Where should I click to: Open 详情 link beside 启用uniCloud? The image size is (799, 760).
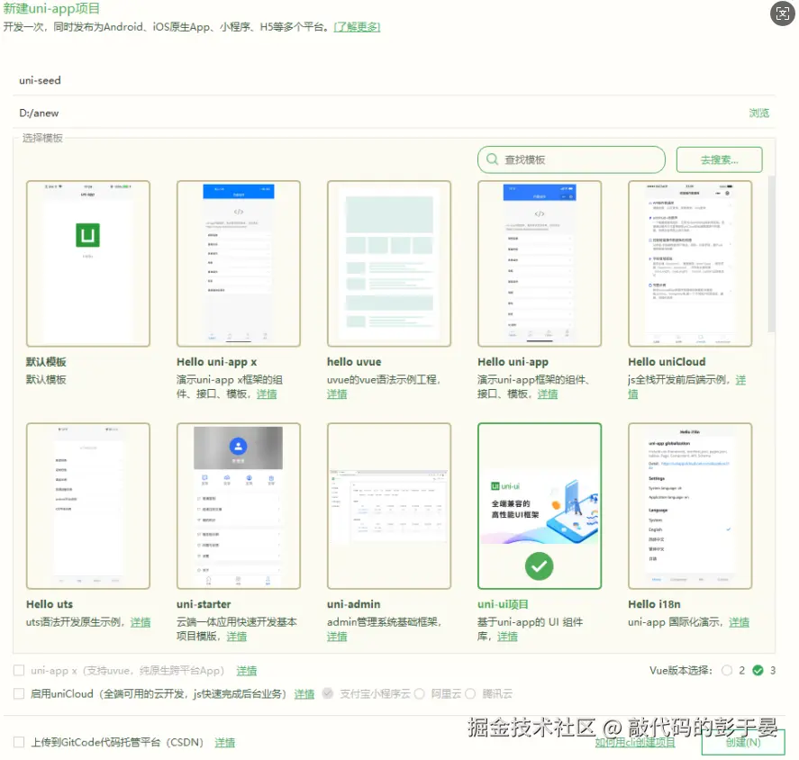pyautogui.click(x=304, y=693)
